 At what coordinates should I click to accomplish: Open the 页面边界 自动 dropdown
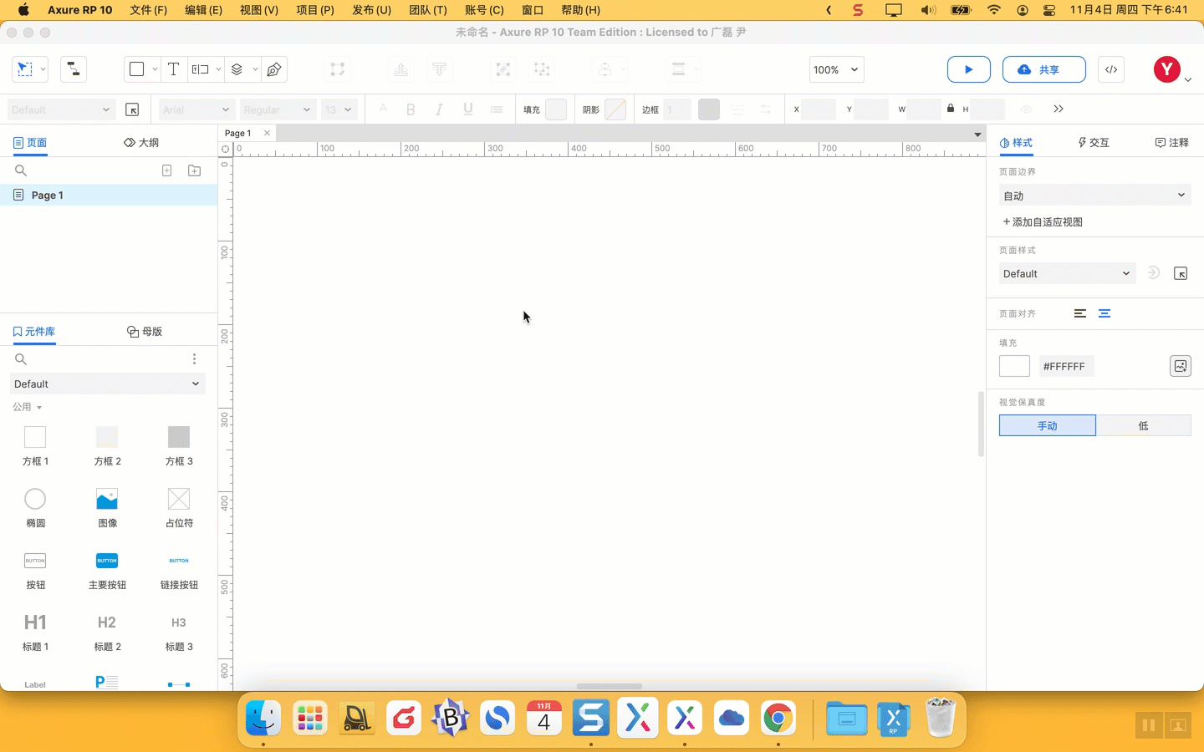[x=1094, y=196]
